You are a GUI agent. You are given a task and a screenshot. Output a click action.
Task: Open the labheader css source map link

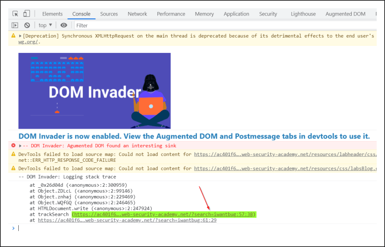click(x=285, y=155)
